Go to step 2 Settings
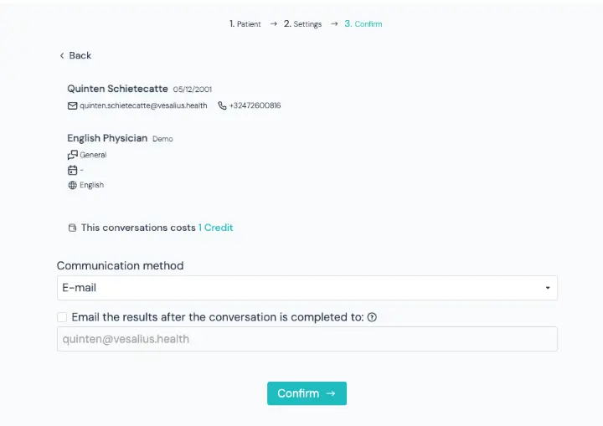603x426 pixels. 302,23
